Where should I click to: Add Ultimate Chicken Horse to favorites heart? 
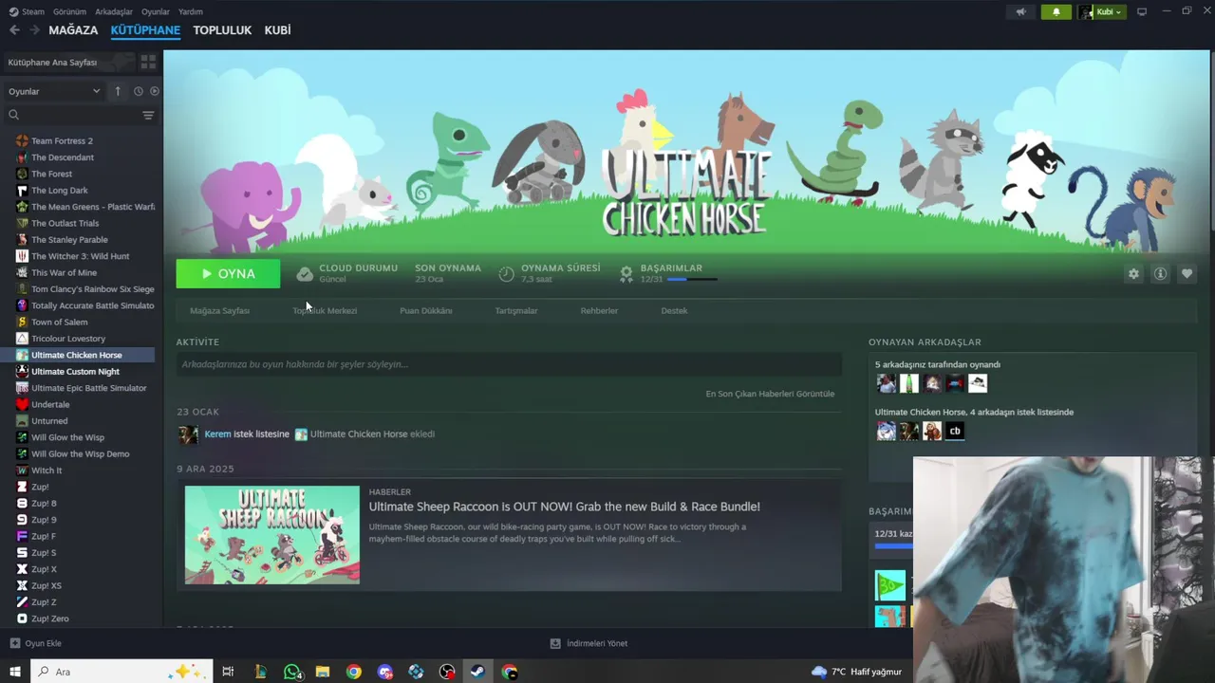(x=1187, y=273)
